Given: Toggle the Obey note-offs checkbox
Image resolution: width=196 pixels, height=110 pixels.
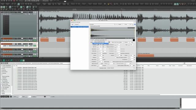Looking at the screenshot, I should point(91,64).
